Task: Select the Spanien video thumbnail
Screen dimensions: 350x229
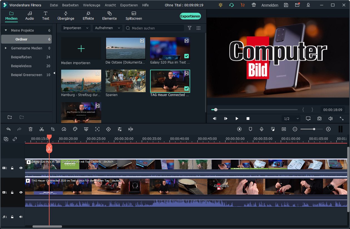Action: pyautogui.click(x=126, y=81)
